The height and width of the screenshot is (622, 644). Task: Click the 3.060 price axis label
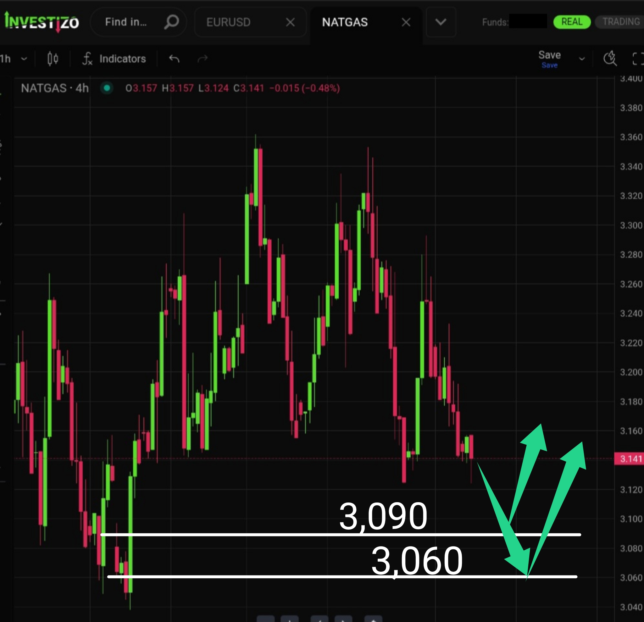click(631, 578)
